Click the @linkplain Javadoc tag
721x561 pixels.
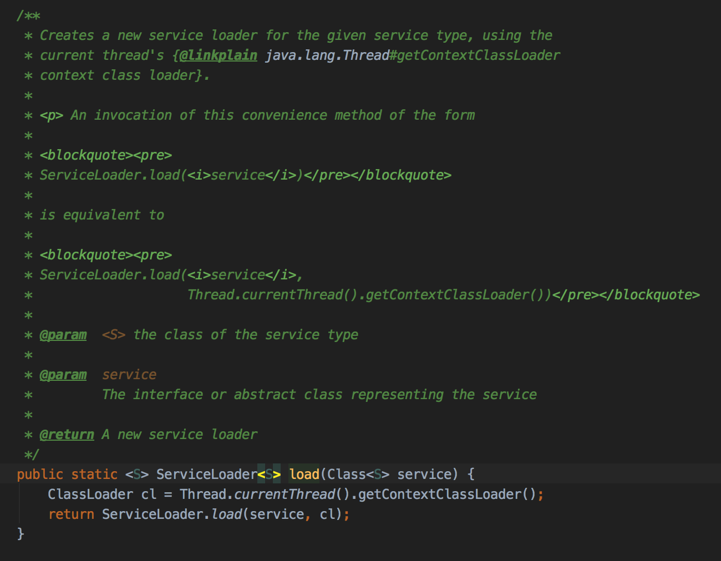tap(218, 55)
